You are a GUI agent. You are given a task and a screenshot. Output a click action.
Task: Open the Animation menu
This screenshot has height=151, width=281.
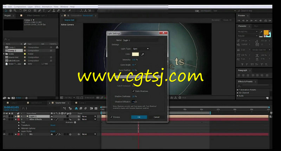click(x=47, y=7)
